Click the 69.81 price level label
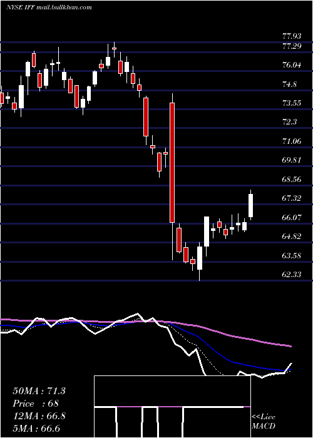 [x=292, y=160]
